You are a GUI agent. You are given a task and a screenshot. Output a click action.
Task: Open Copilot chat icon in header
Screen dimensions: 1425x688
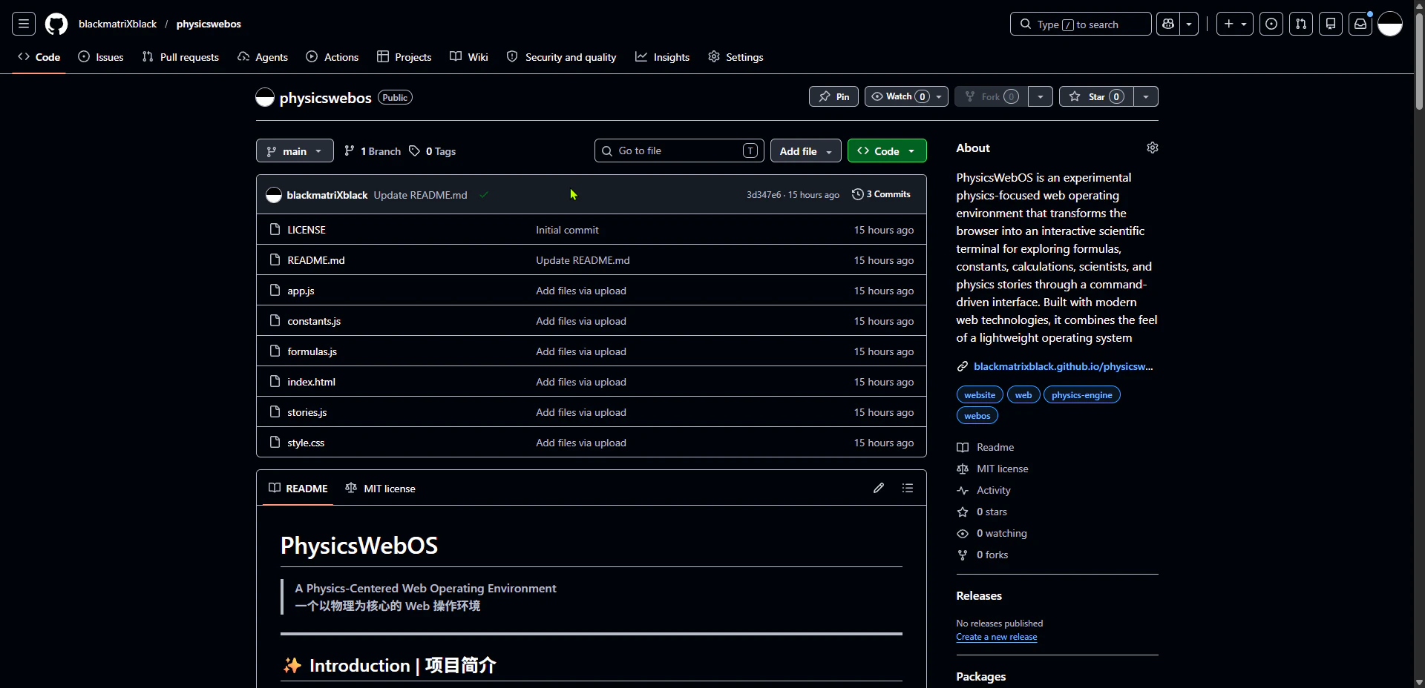[1168, 24]
